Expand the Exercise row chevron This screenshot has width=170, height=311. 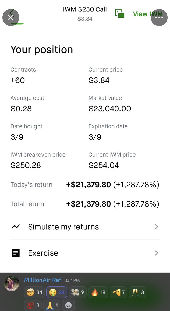coord(156,253)
